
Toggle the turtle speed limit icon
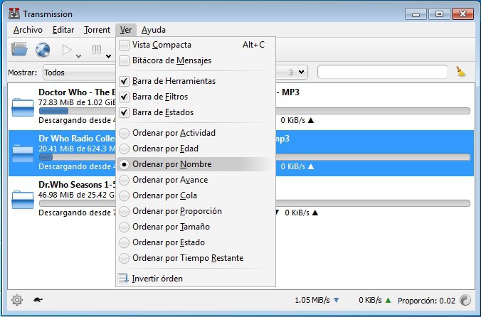coord(38,300)
